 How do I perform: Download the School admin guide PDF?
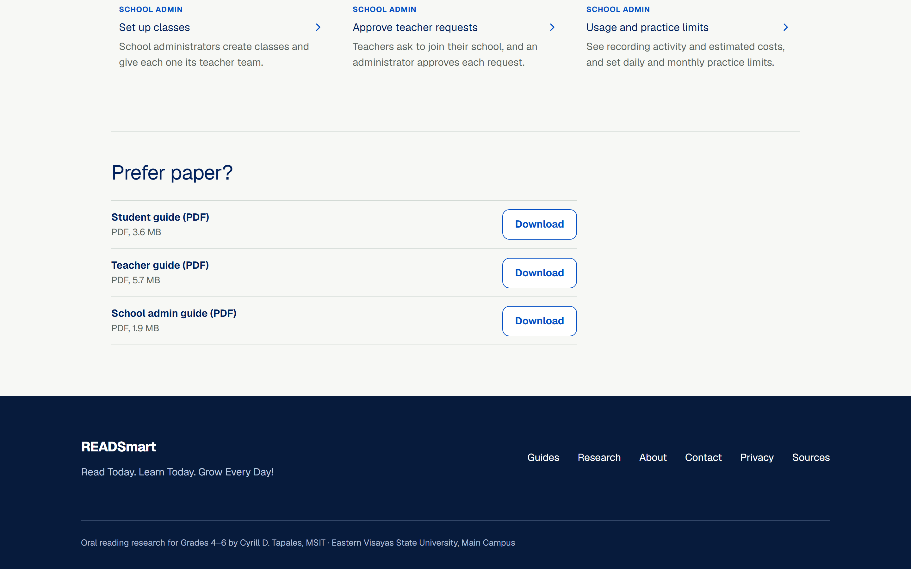coord(539,321)
